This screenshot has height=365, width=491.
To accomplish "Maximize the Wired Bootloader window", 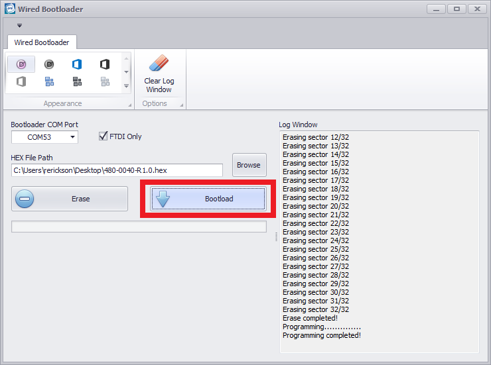I will pos(457,9).
